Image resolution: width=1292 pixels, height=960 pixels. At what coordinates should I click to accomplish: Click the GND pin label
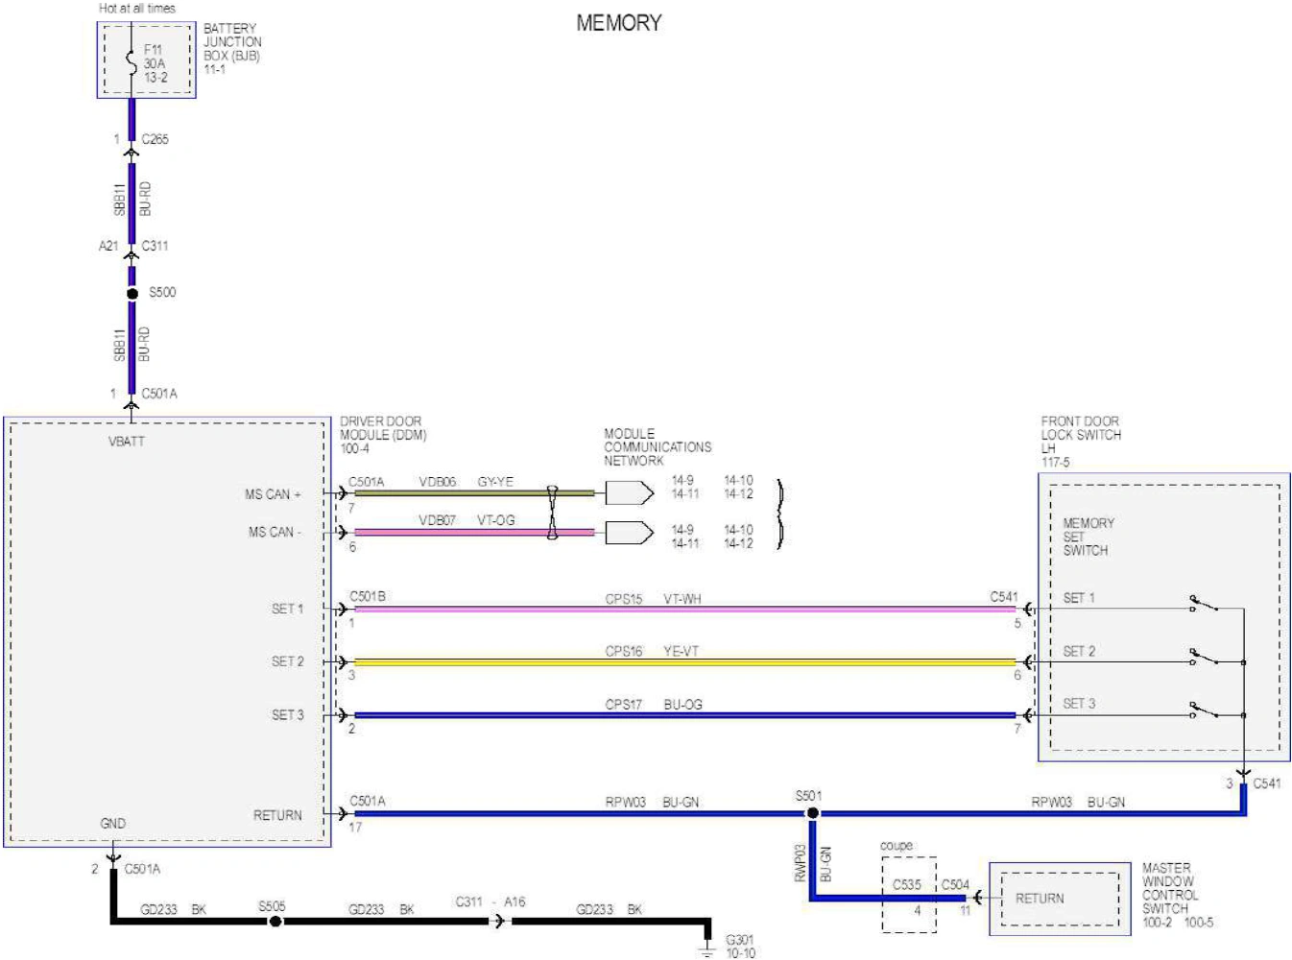(113, 824)
